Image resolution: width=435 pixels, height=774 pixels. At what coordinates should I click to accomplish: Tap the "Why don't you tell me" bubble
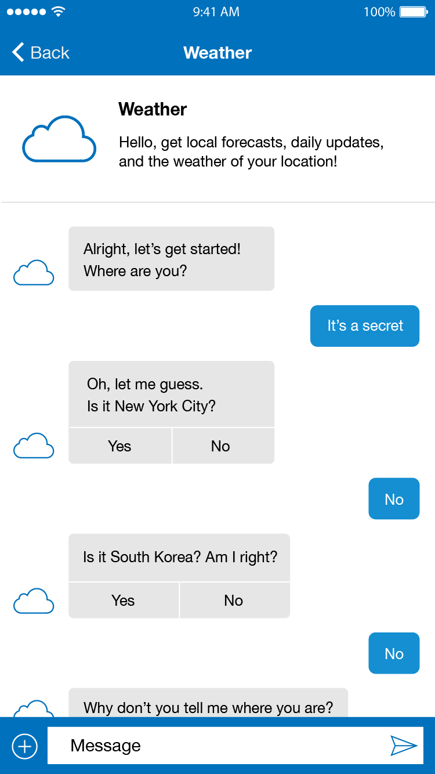[208, 704]
